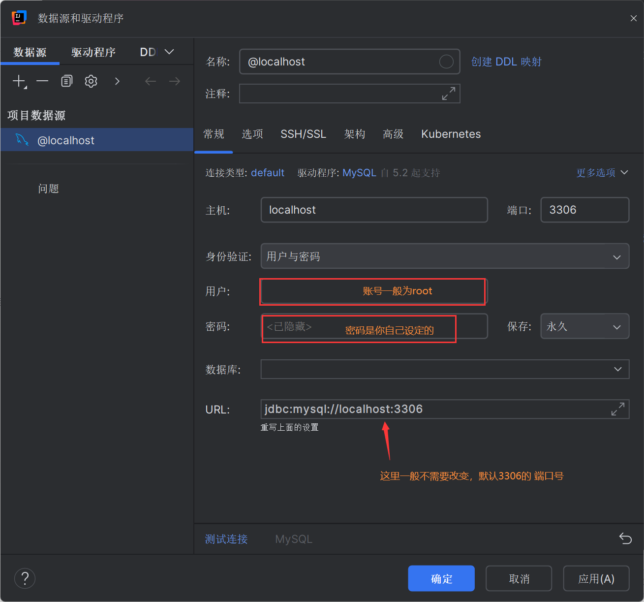This screenshot has height=602, width=644.
Task: Open the 保存 password dropdown
Action: (x=585, y=326)
